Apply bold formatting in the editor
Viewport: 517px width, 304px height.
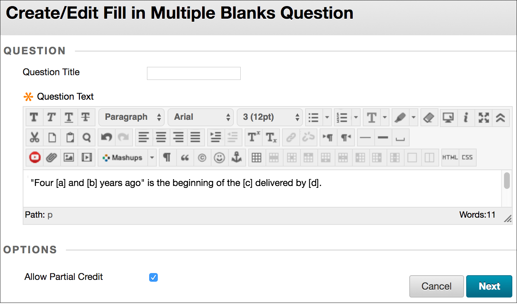tap(34, 117)
